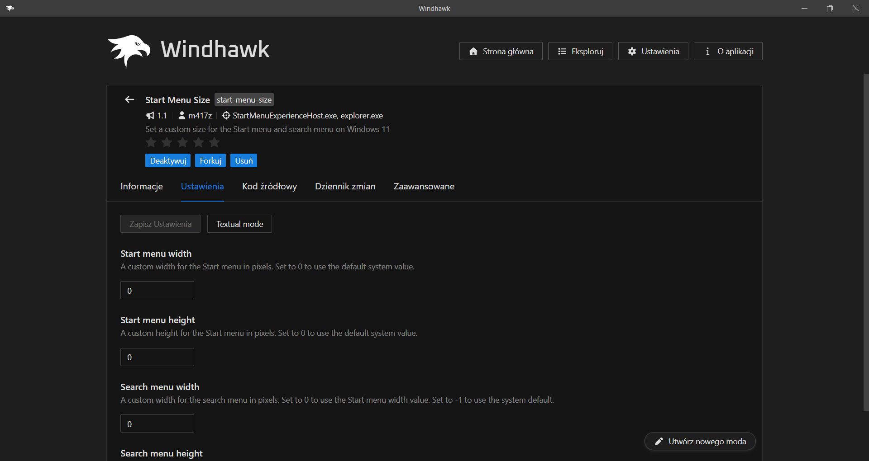Minimize the Windhawk window
Screen dimensions: 869x461
[x=804, y=8]
